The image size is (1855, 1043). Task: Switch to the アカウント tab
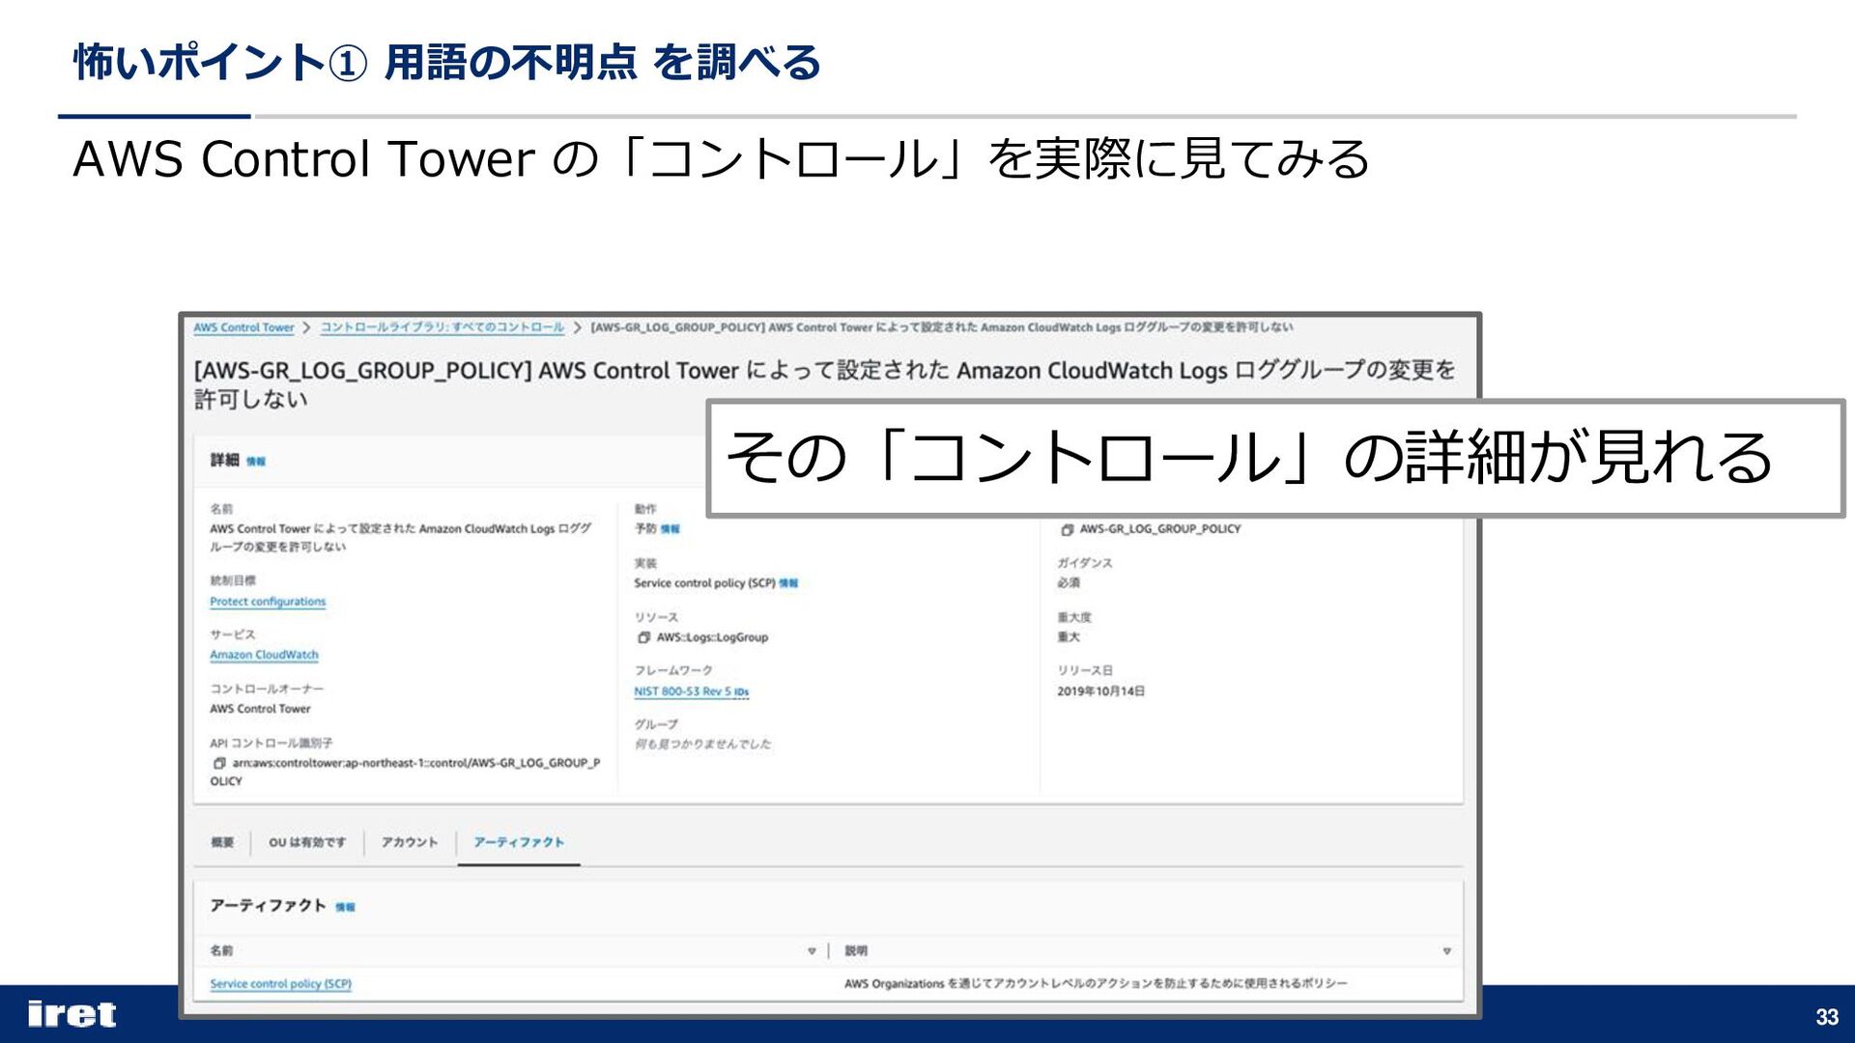(x=410, y=842)
